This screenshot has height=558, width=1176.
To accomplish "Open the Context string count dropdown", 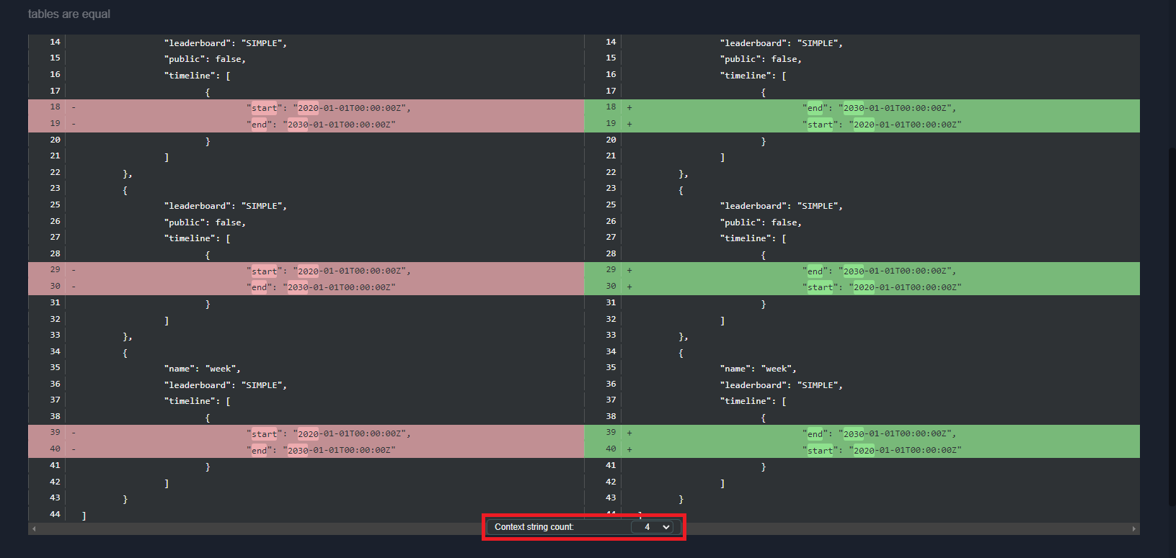I will click(652, 527).
